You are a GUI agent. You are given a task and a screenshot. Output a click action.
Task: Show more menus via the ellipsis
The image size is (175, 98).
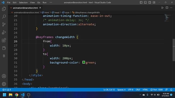click(51, 2)
